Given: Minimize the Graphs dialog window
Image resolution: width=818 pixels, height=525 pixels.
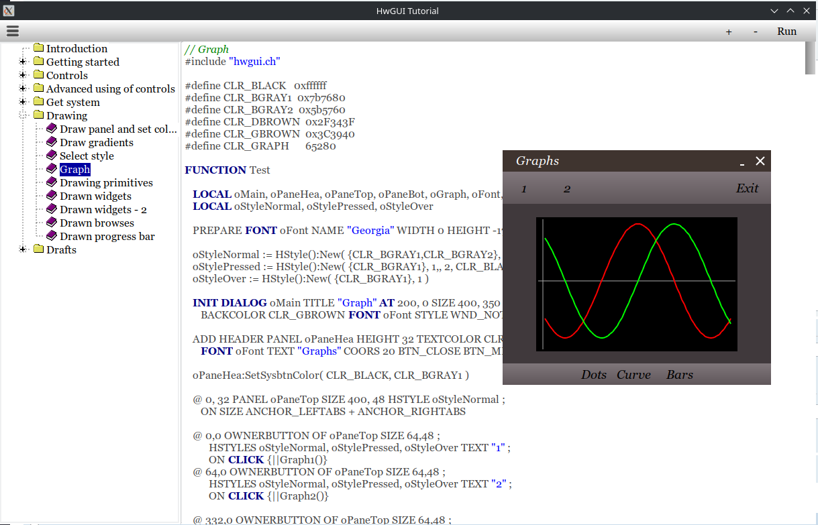Looking at the screenshot, I should coord(742,162).
